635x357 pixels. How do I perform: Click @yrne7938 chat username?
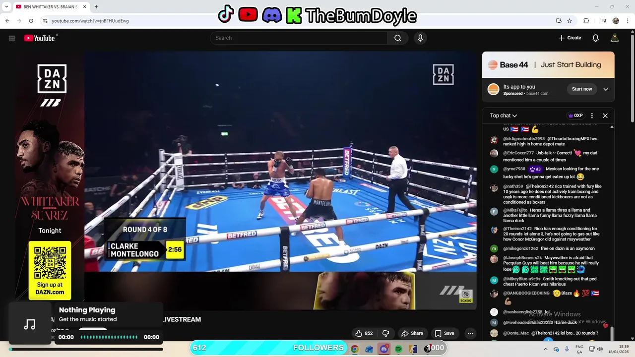[x=514, y=169]
